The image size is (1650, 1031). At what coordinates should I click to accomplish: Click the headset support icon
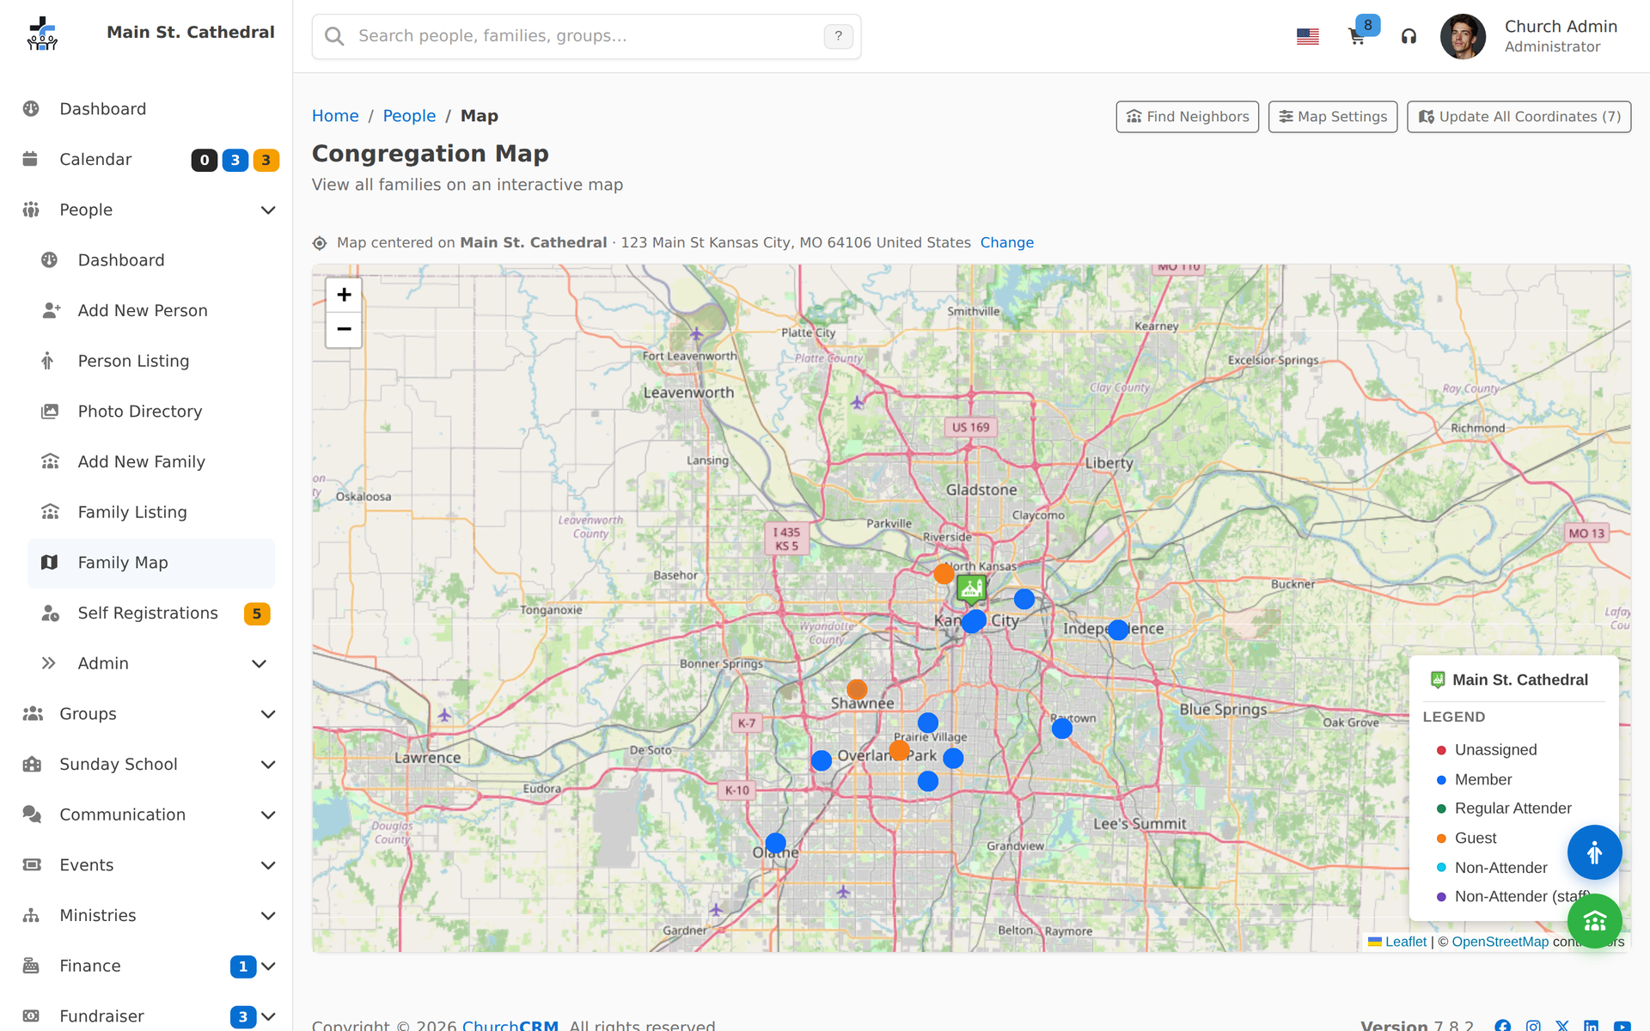[x=1409, y=36]
